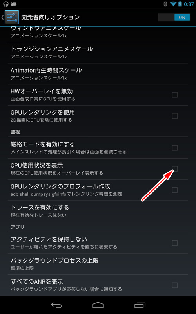Viewport: 196px width, 314px height.
Task: Check the すべてのANRを表示 checkbox
Action: coord(175,285)
